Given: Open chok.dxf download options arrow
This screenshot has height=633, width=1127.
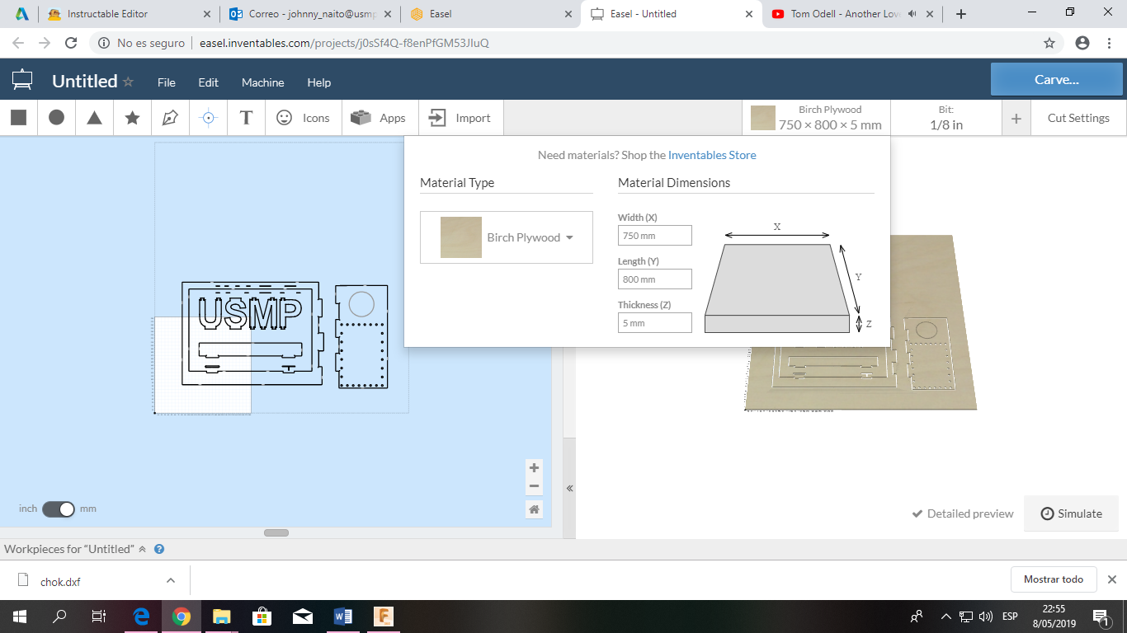Looking at the screenshot, I should pyautogui.click(x=171, y=580).
